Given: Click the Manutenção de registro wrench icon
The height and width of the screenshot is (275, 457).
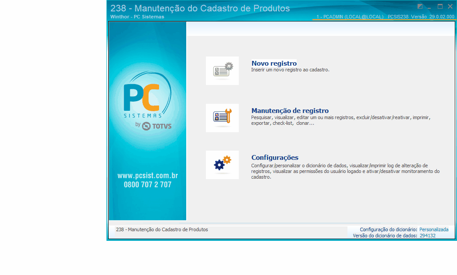Looking at the screenshot, I should 223,118.
